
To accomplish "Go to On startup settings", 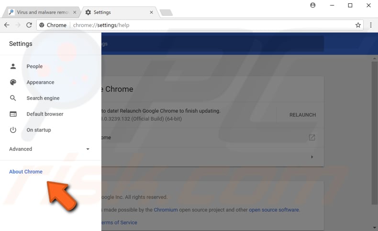I will pyautogui.click(x=39, y=130).
